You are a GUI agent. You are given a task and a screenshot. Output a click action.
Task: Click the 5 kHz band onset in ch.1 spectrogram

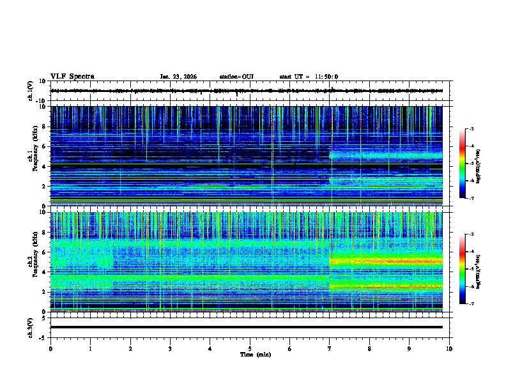330,155
